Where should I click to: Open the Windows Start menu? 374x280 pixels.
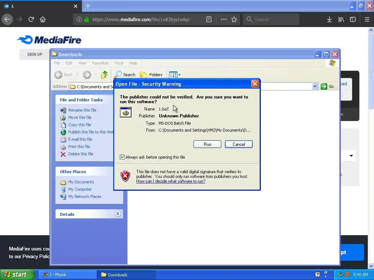coord(18,275)
